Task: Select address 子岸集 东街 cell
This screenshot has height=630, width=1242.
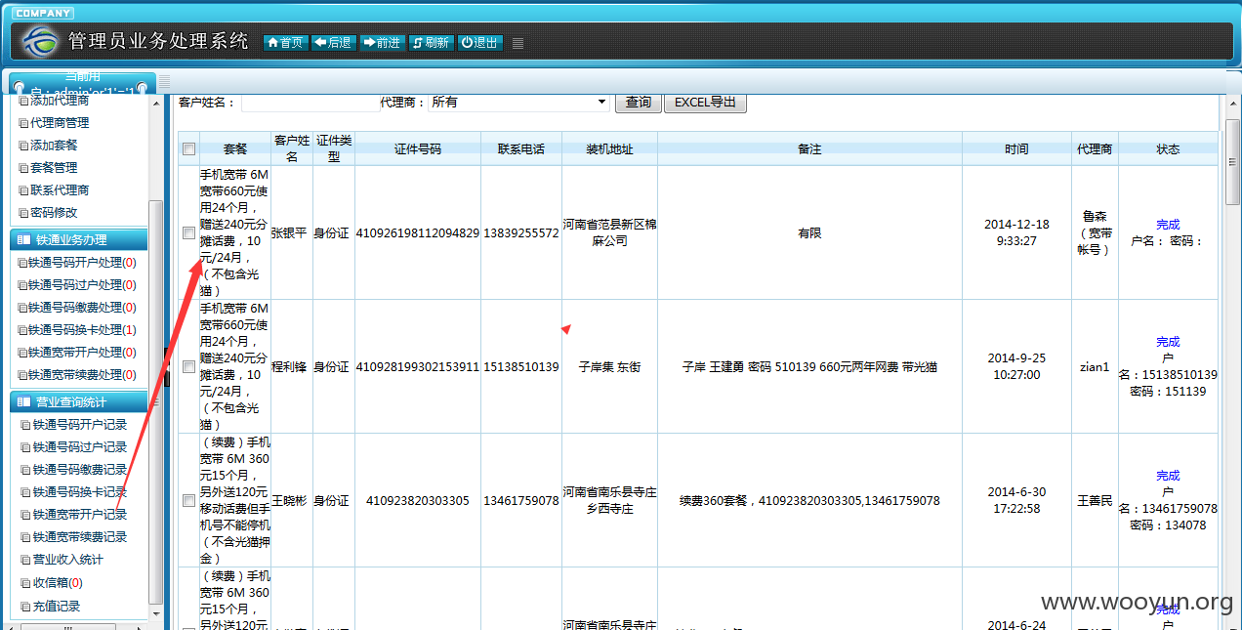Action: click(x=609, y=367)
